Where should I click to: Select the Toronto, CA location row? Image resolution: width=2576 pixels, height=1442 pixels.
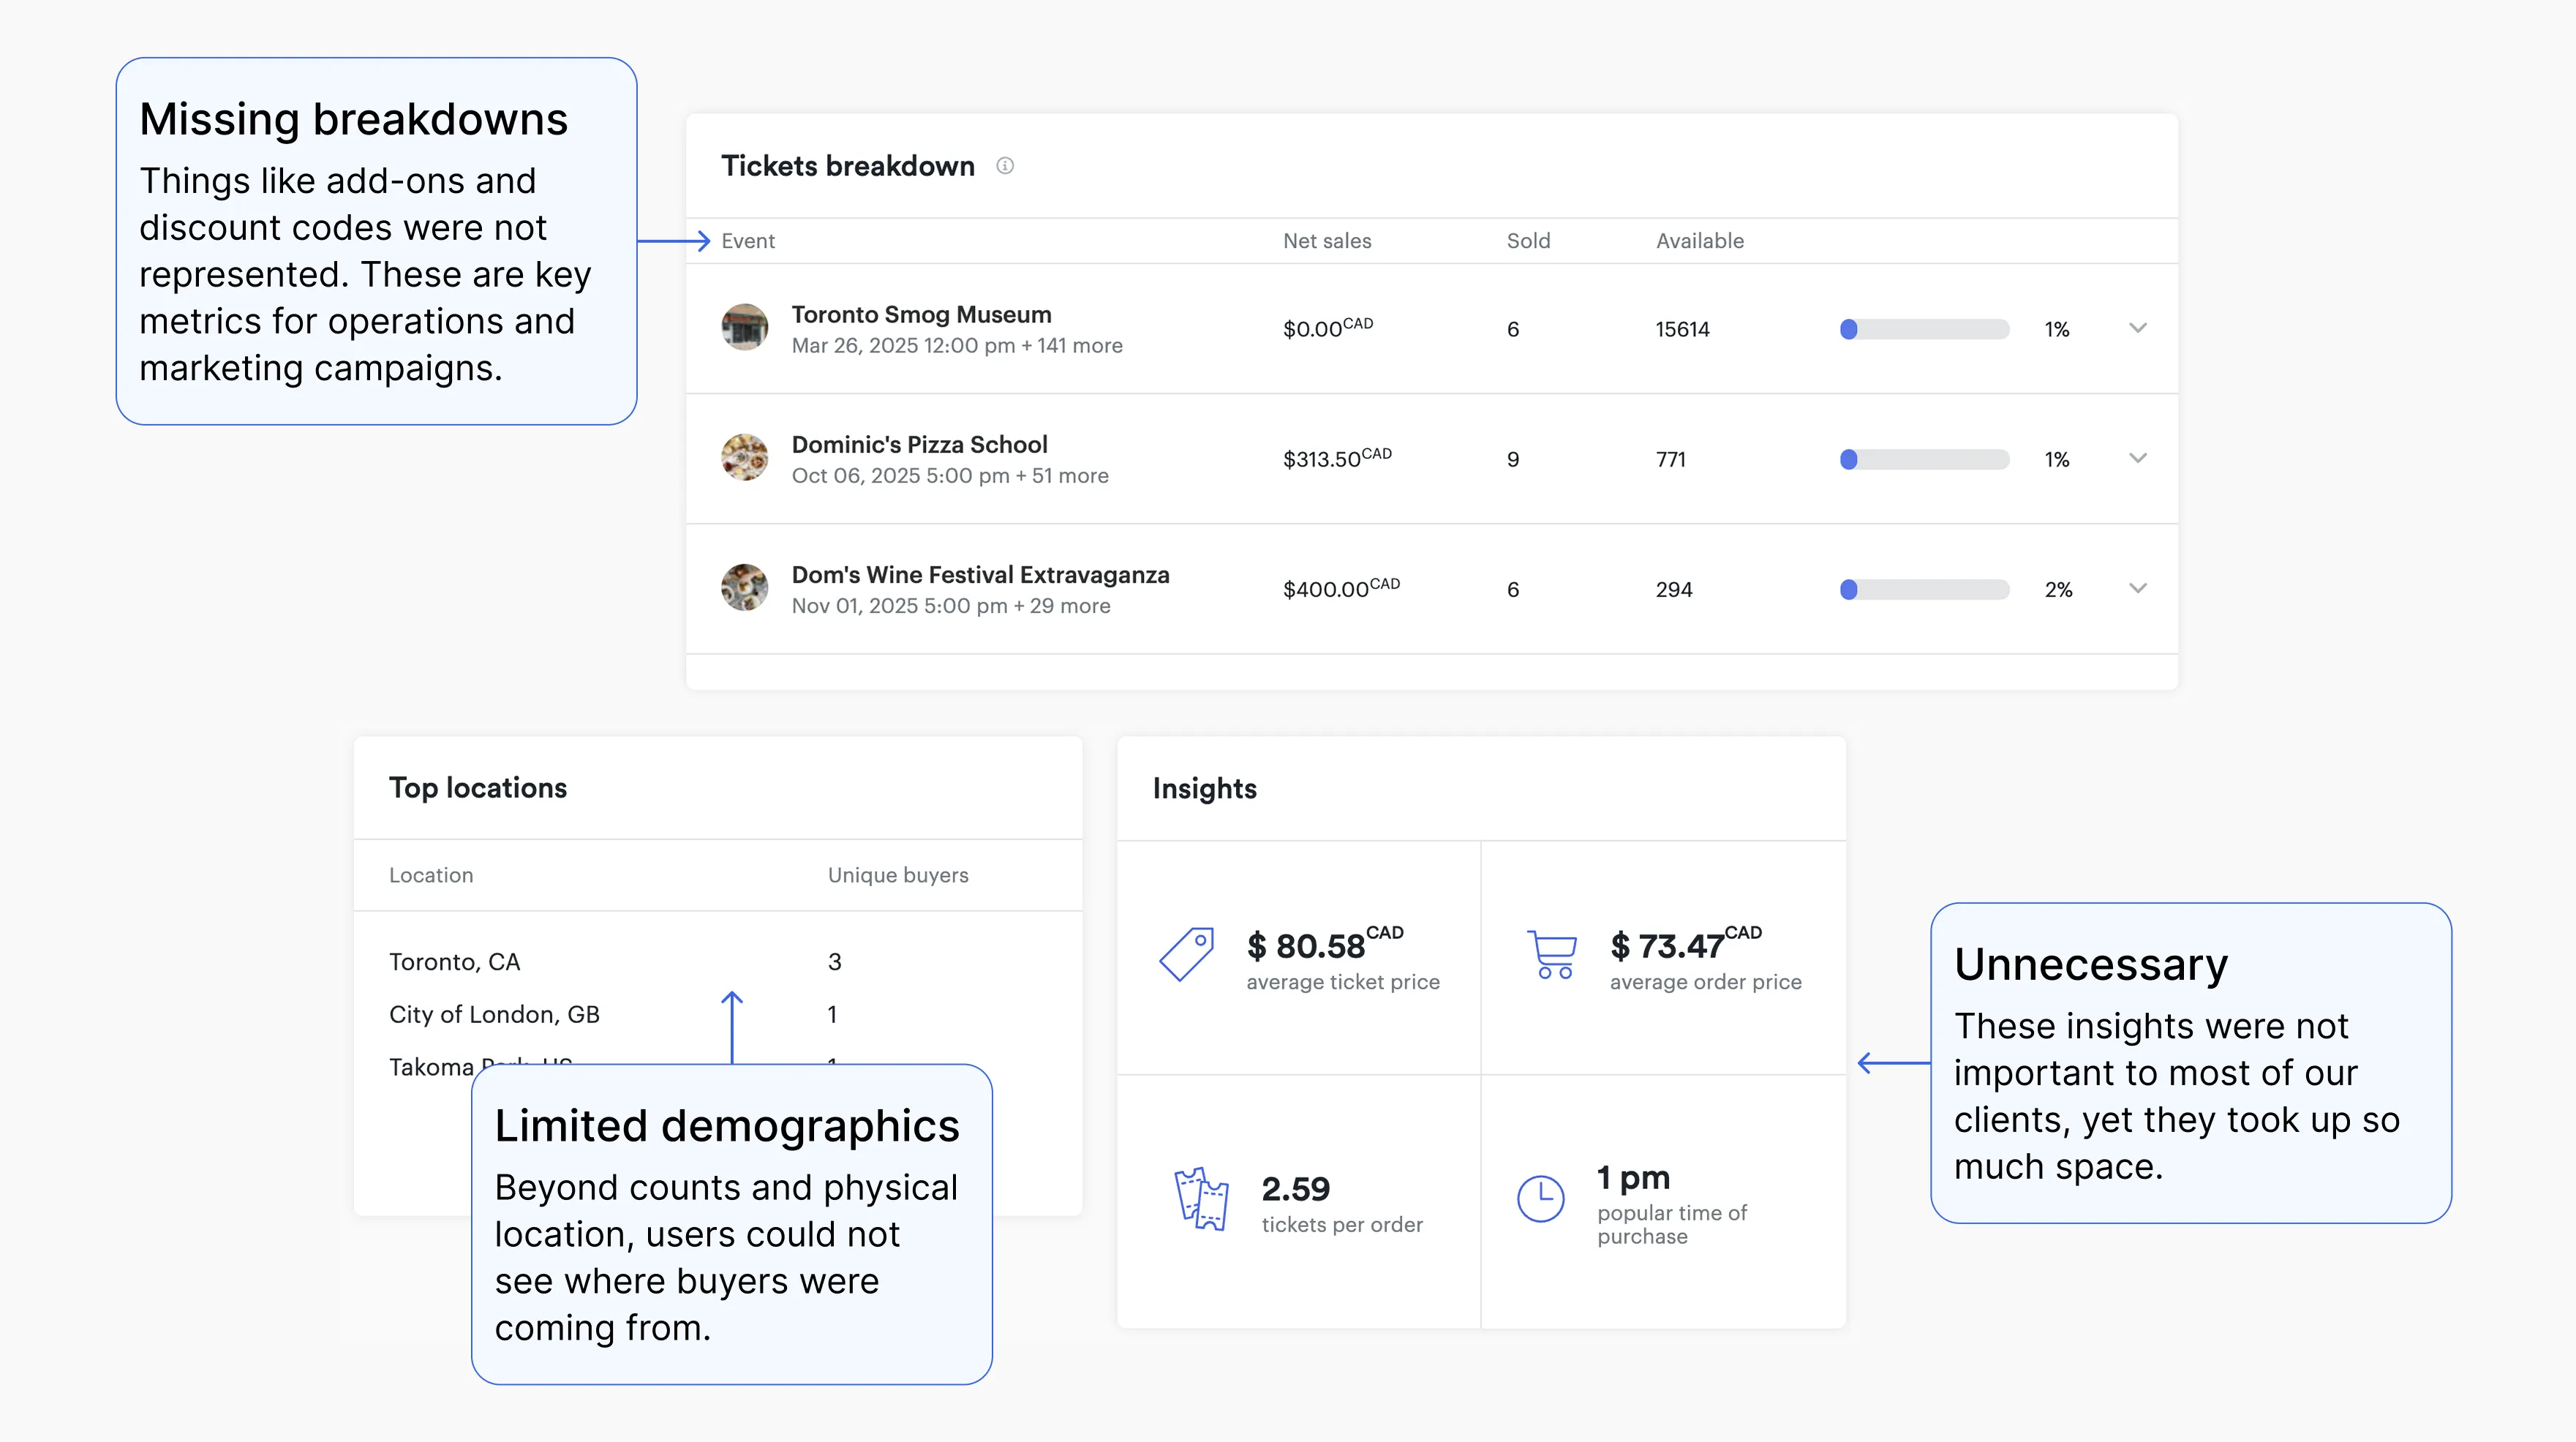[454, 962]
